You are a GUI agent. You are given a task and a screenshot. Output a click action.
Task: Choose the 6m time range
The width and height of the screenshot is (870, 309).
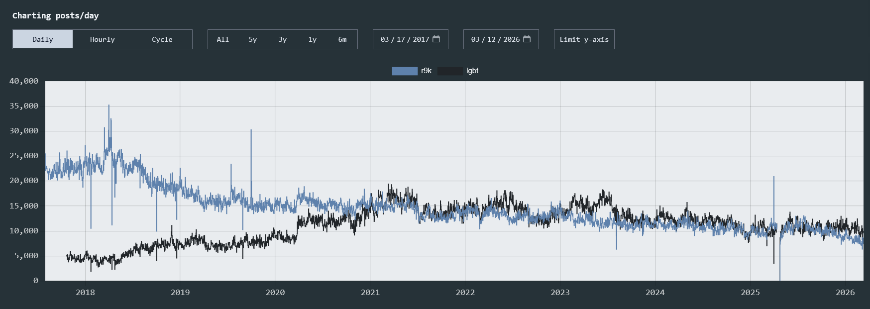[x=342, y=39]
